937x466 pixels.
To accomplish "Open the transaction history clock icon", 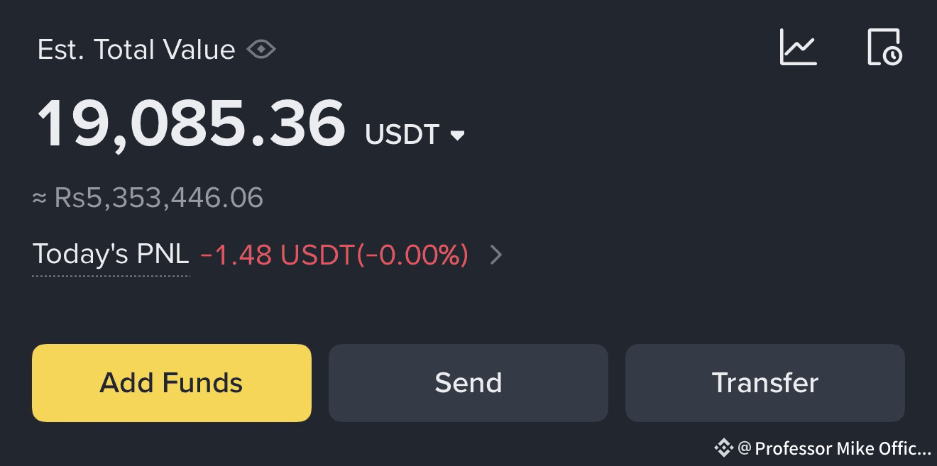I will 884,48.
